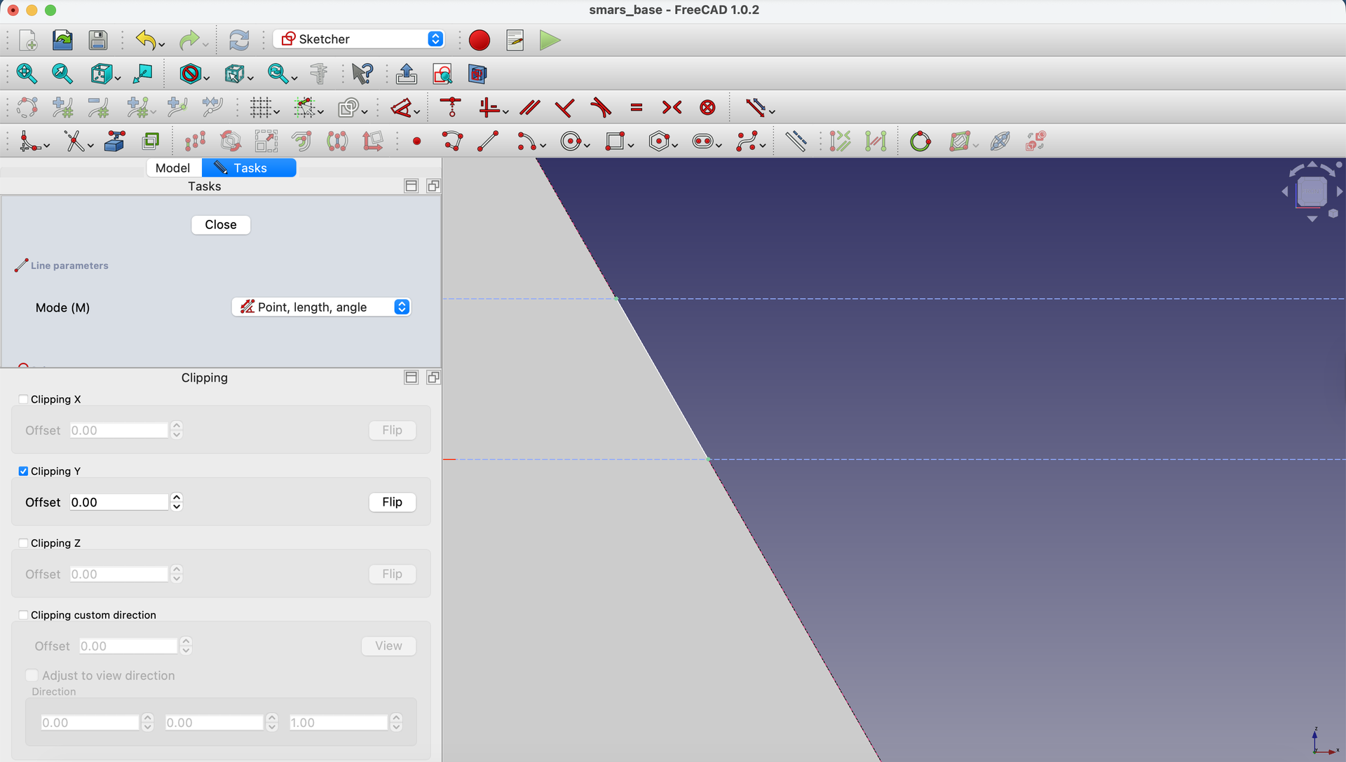Click the green Execute macro play icon
The height and width of the screenshot is (762, 1346).
coord(550,40)
